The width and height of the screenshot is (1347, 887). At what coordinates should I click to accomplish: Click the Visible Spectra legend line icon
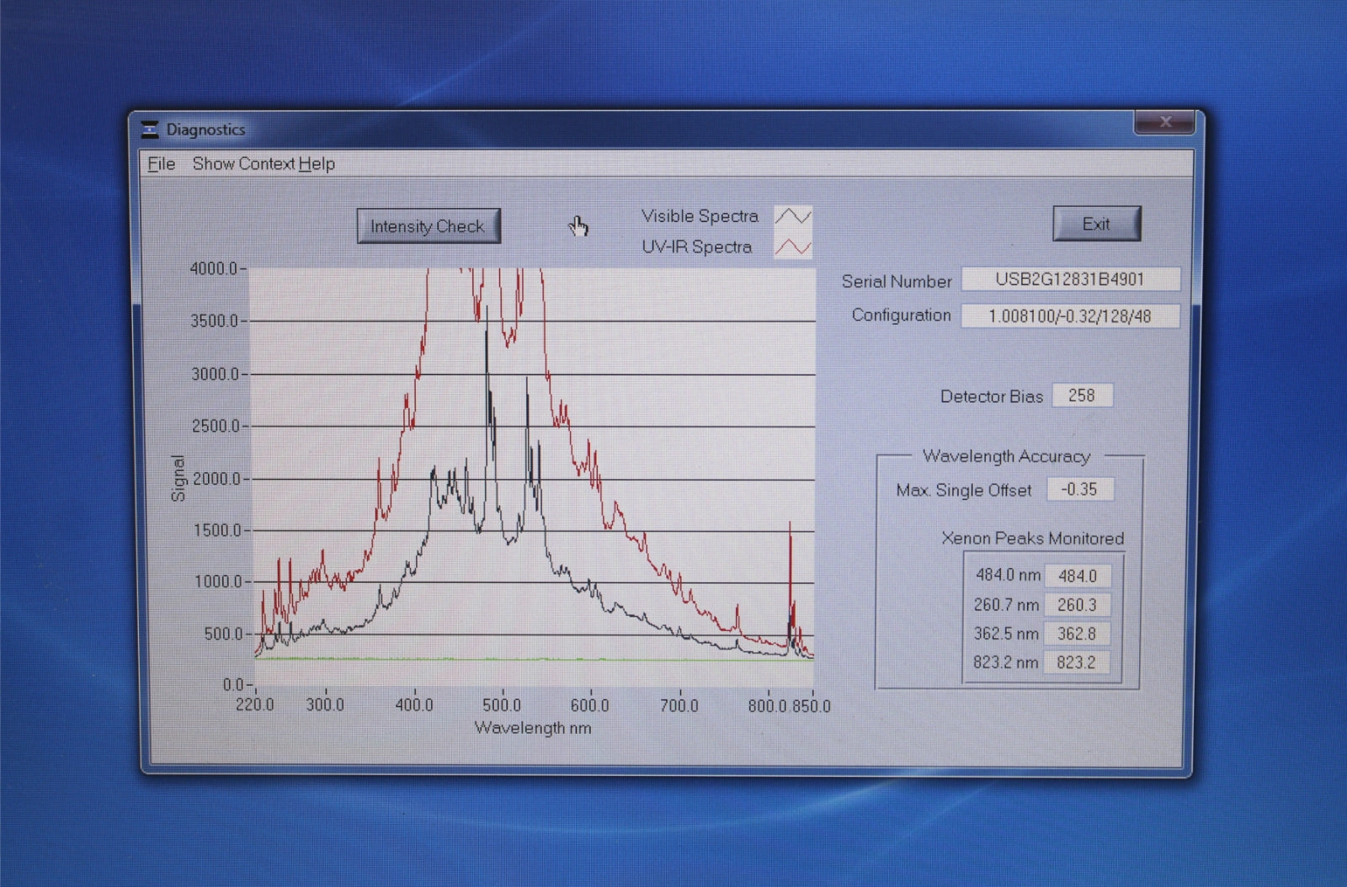[x=792, y=216]
